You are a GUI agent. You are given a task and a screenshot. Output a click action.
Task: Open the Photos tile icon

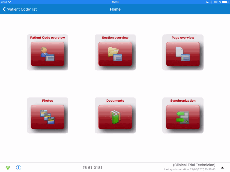[47, 117]
